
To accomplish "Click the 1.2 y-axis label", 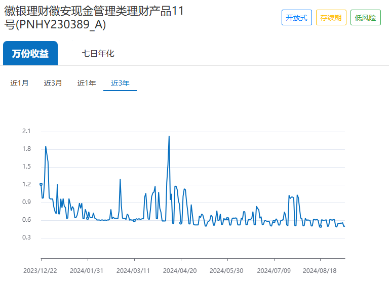I will point(26,184).
